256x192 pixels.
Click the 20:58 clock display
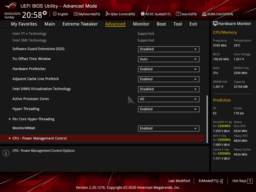click(32, 15)
